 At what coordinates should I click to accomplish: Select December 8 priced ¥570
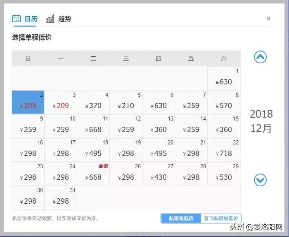(x=224, y=102)
